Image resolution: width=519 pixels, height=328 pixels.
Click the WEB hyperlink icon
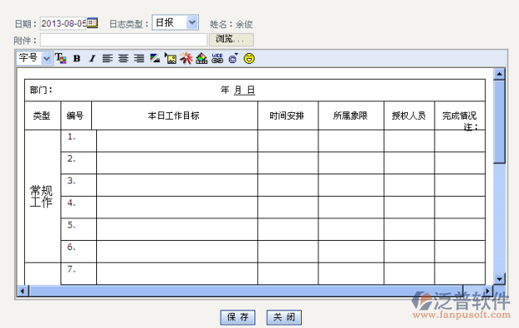pyautogui.click(x=217, y=59)
